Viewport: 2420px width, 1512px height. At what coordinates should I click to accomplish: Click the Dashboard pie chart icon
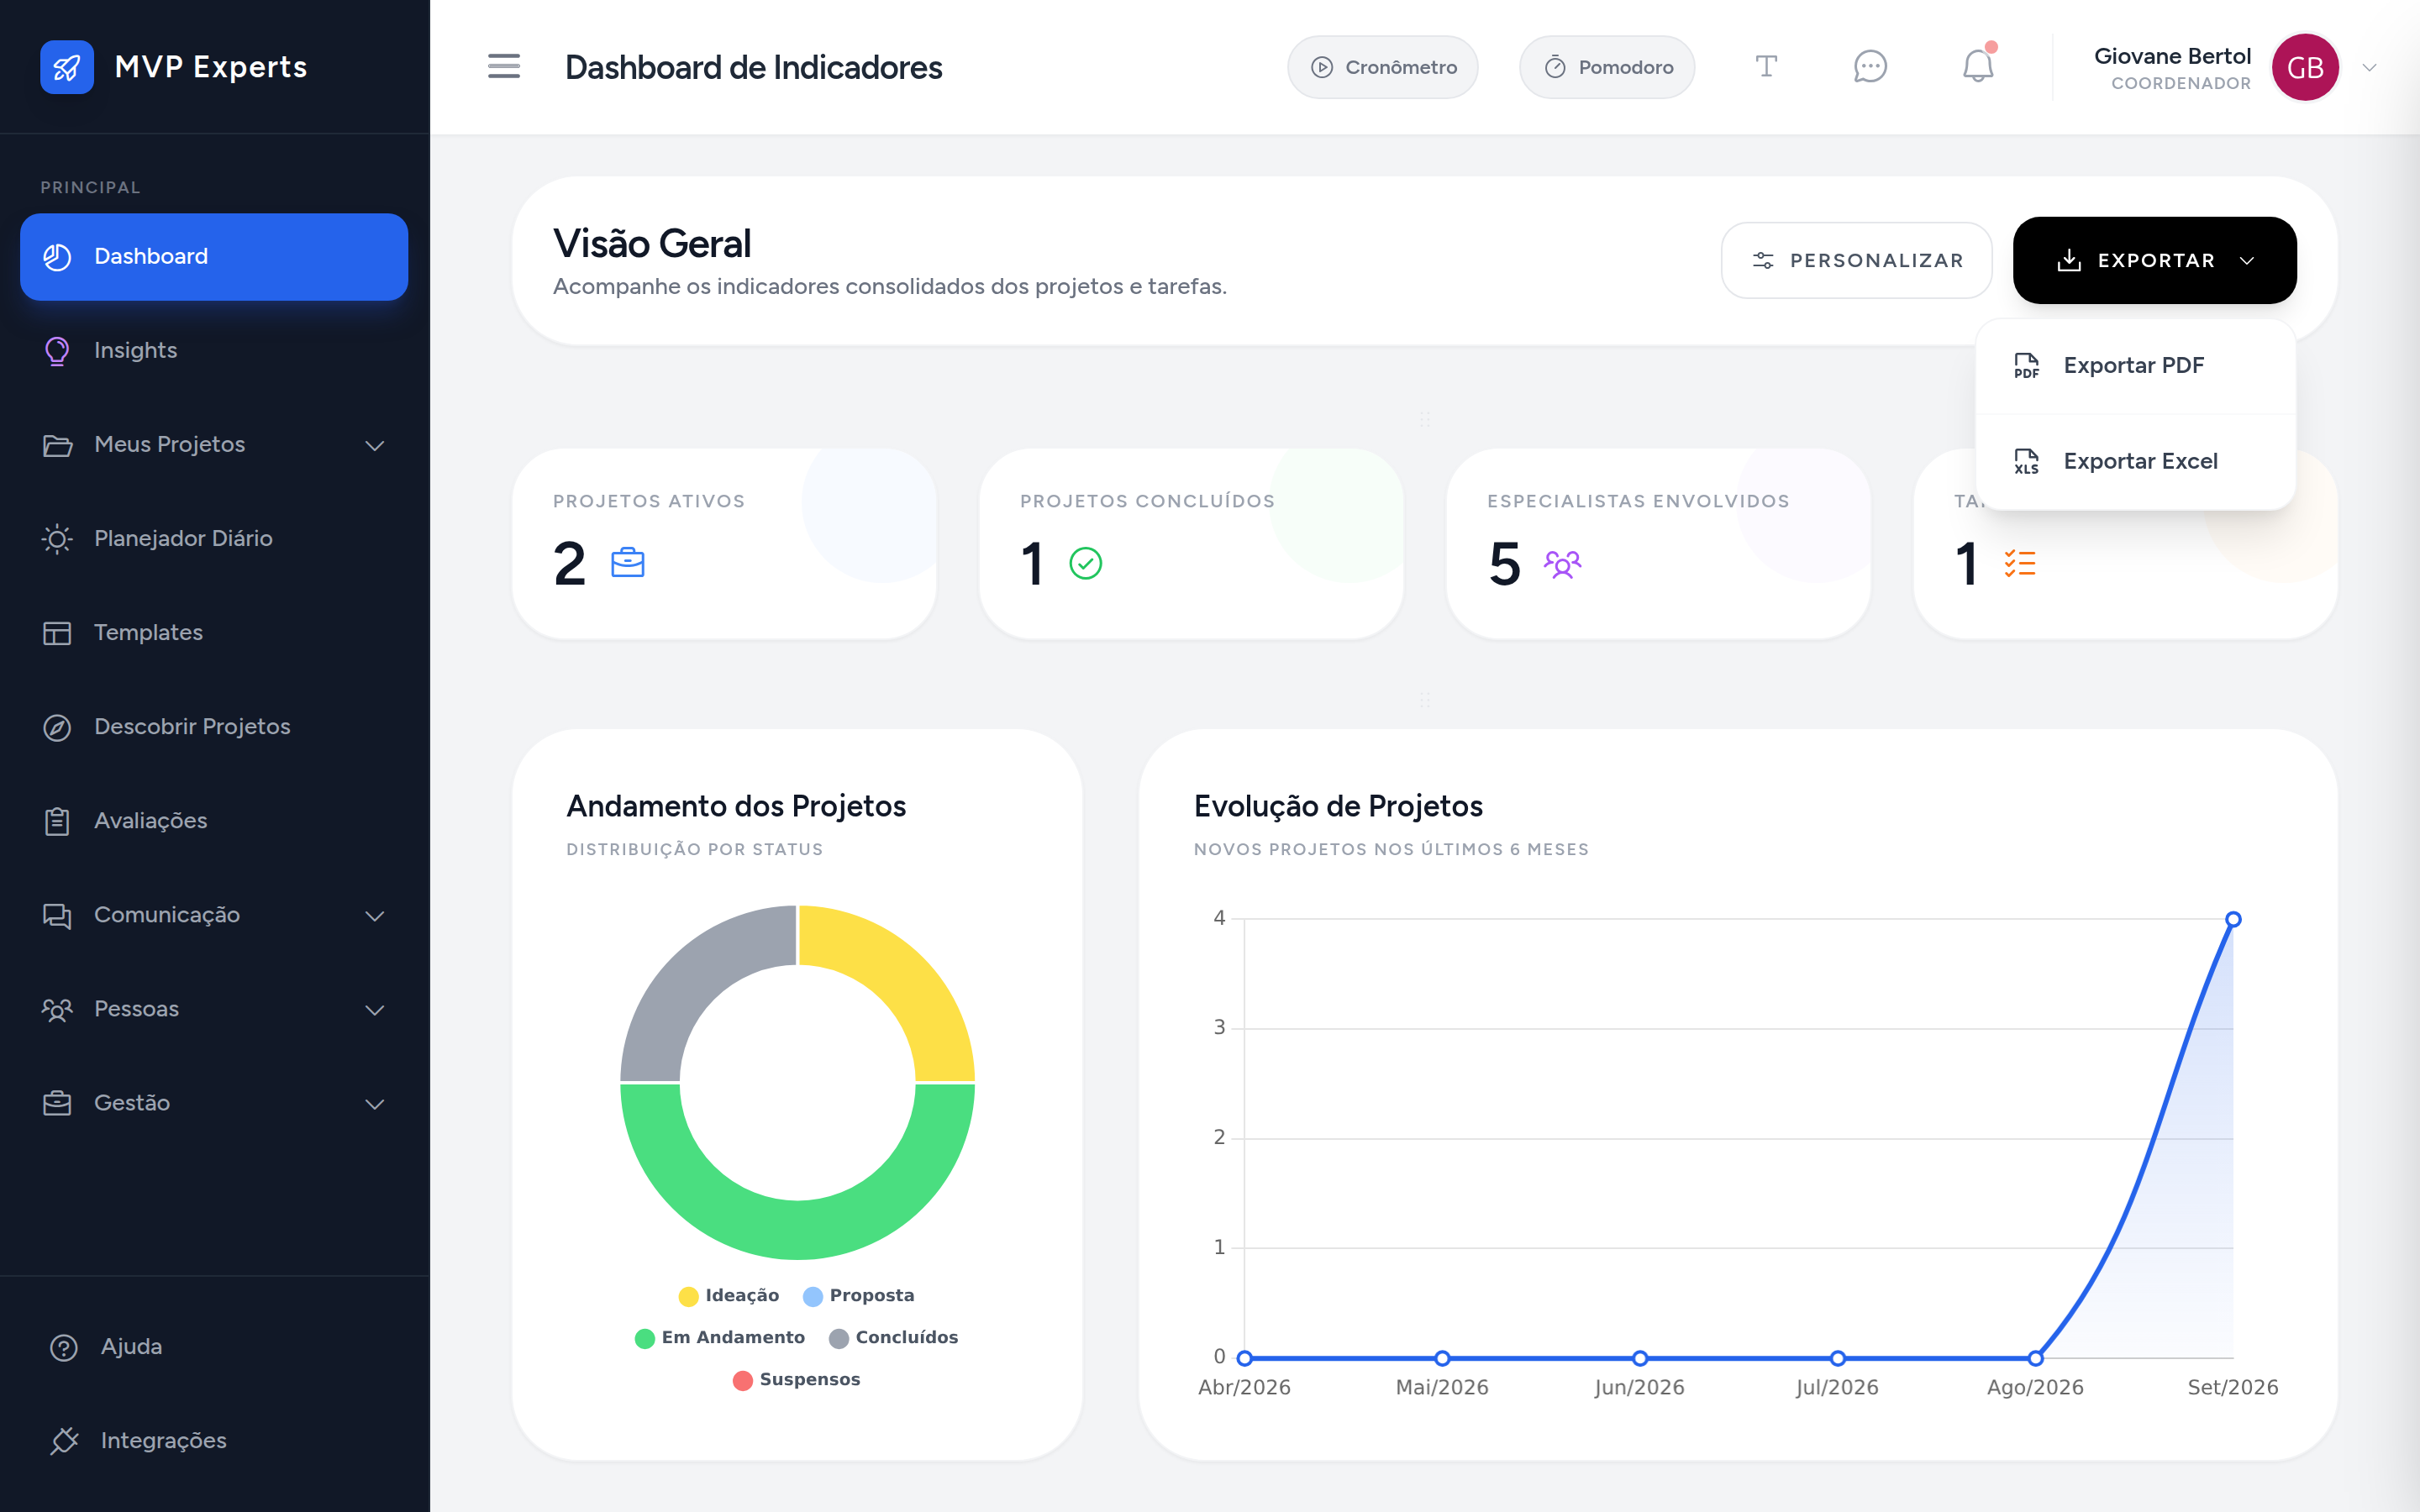57,257
